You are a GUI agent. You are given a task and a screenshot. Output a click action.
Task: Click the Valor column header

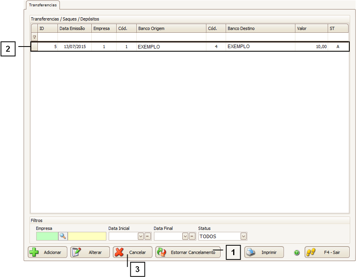[x=311, y=28]
